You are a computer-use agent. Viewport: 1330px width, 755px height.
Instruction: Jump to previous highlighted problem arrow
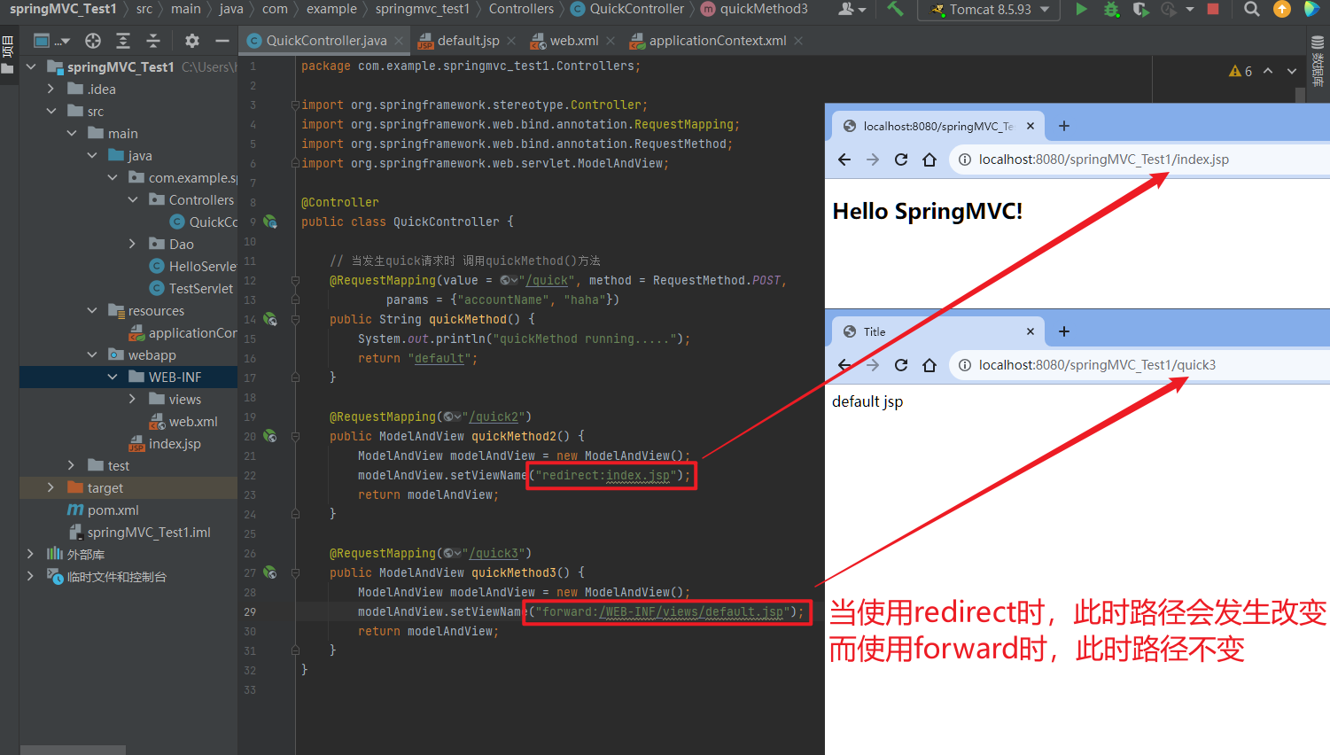(x=1268, y=71)
